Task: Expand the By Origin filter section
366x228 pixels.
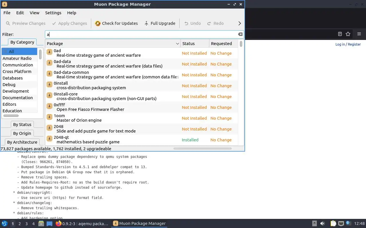Action: [22, 133]
